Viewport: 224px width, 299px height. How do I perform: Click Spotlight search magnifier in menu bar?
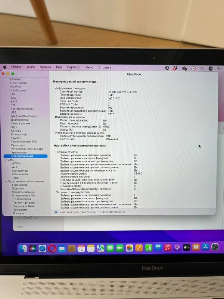tap(202, 68)
